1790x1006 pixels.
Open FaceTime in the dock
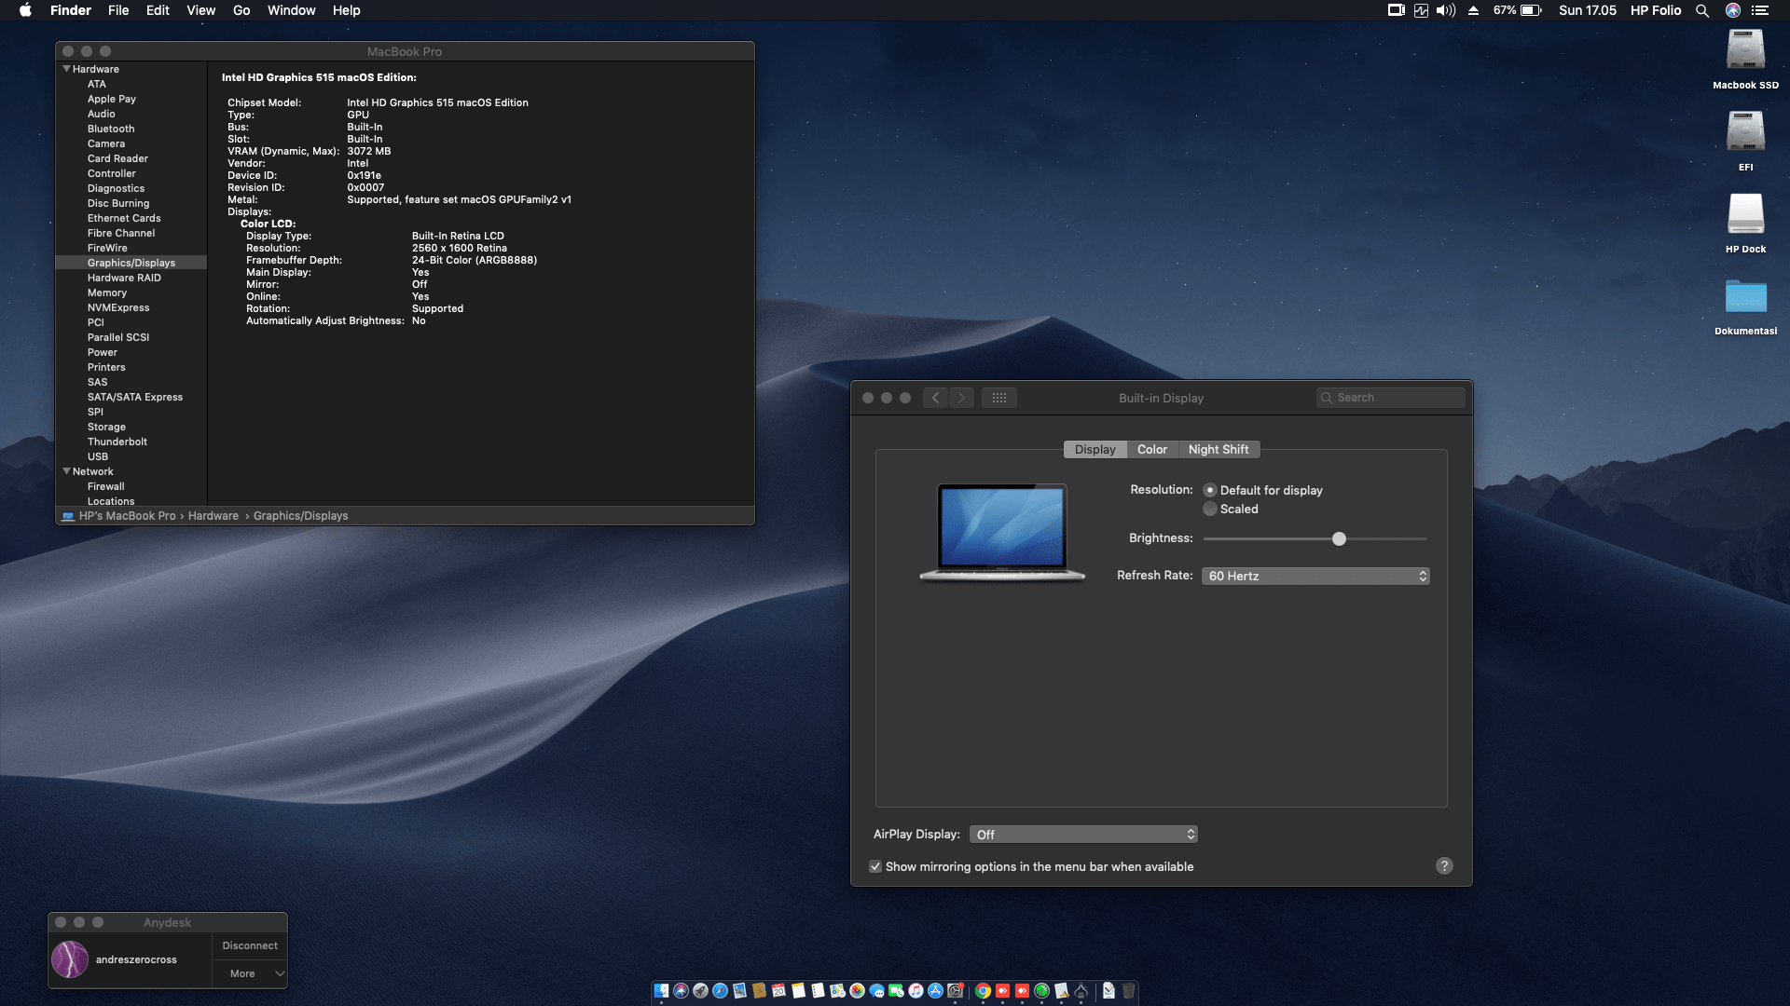896,990
